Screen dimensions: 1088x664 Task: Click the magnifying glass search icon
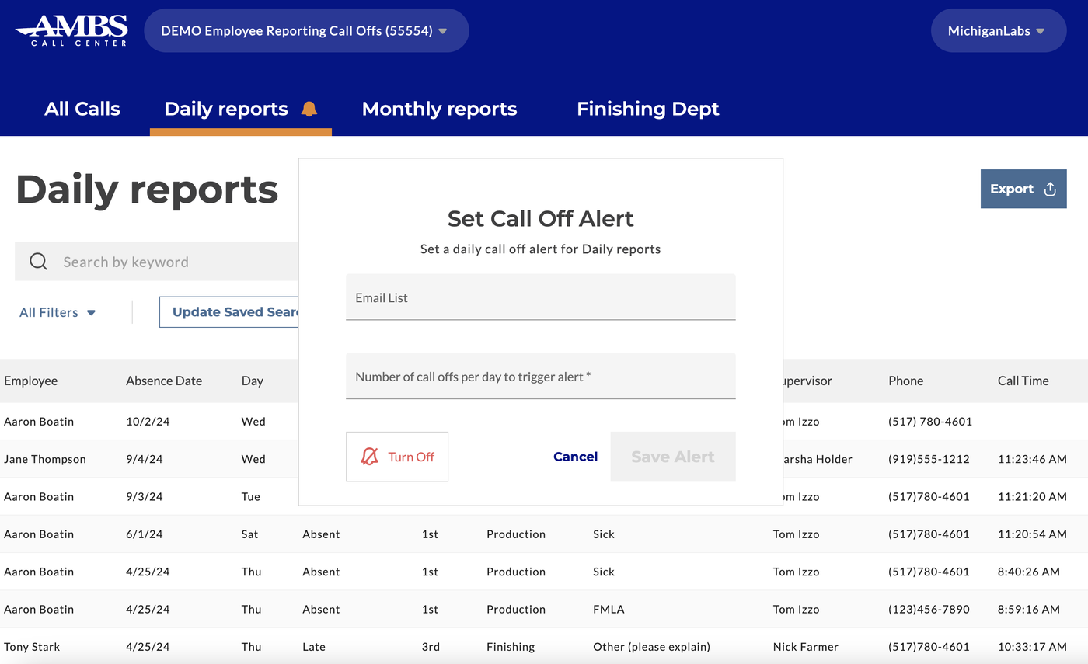pos(38,262)
